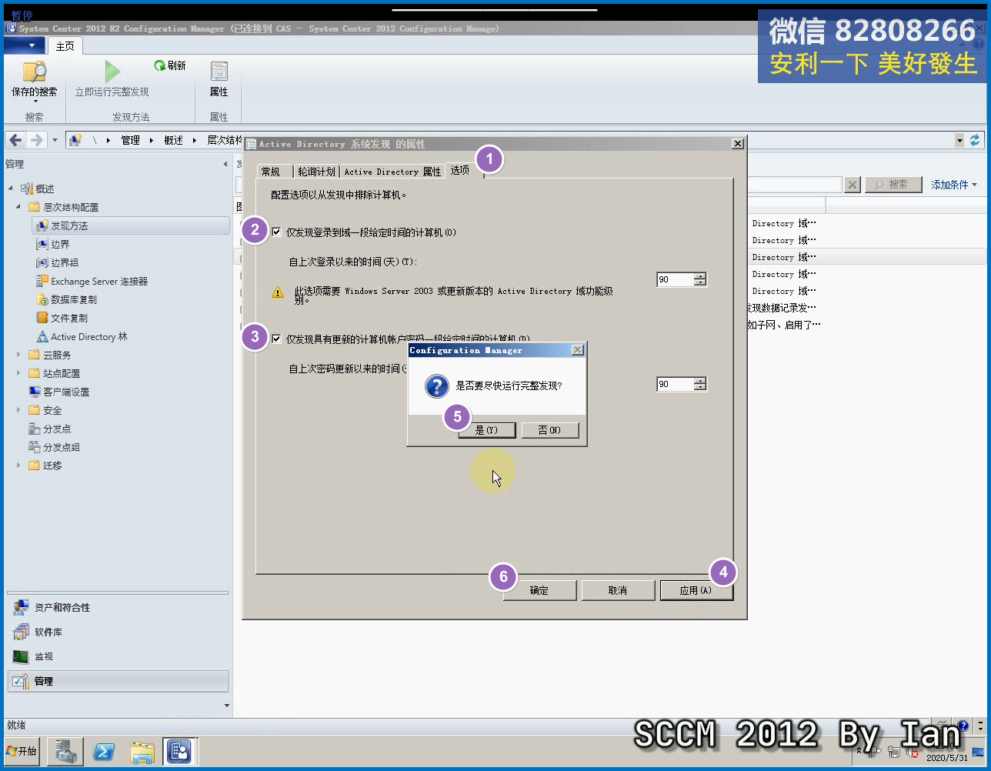
Task: Select the 客户端设置 client settings icon
Action: [35, 392]
